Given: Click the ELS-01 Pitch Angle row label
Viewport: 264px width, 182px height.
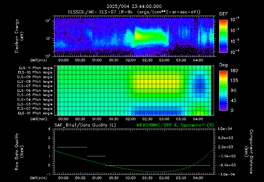Looking at the screenshot, I should point(35,113).
